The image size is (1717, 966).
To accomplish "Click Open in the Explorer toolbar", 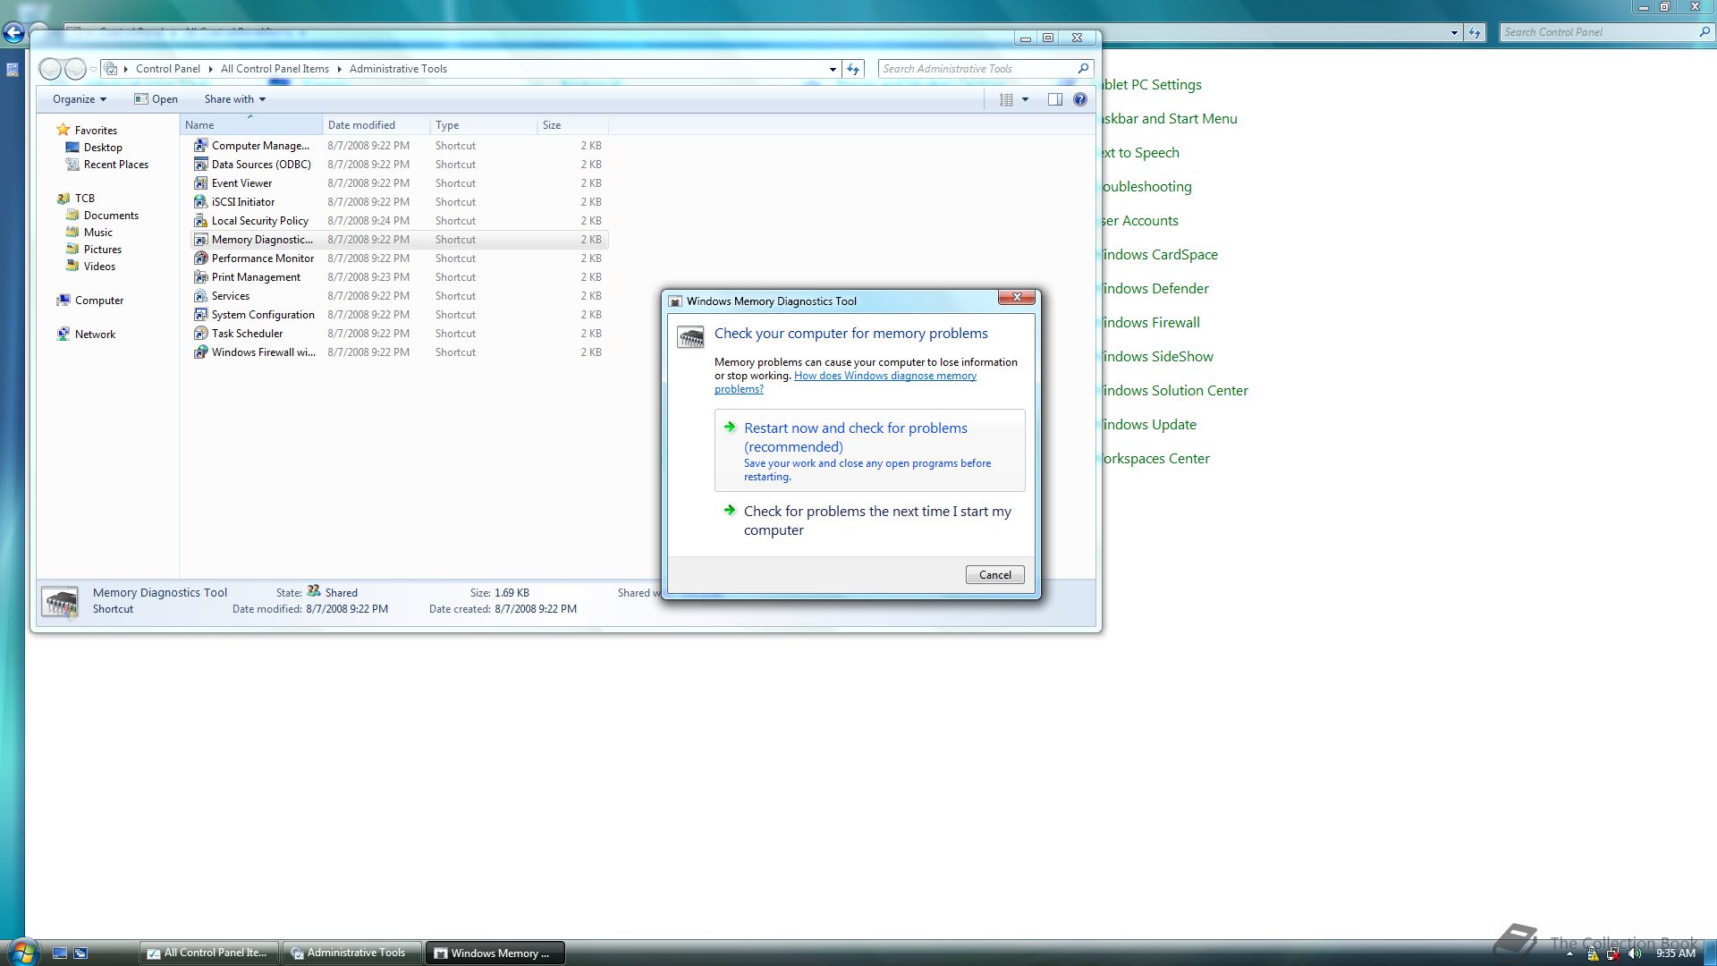I will (x=156, y=99).
